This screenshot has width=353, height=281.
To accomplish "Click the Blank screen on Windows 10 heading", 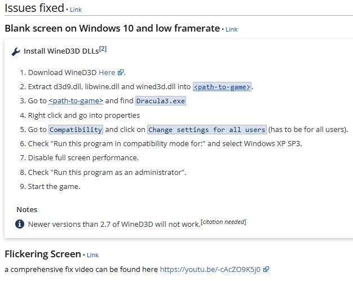I will tap(112, 28).
